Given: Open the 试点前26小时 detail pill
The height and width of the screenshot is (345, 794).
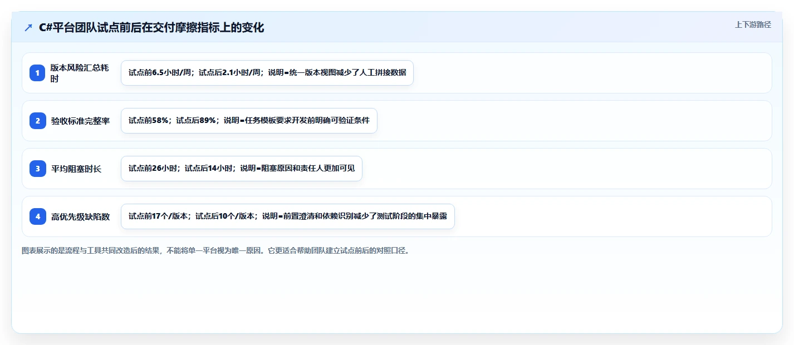Looking at the screenshot, I should click(242, 169).
